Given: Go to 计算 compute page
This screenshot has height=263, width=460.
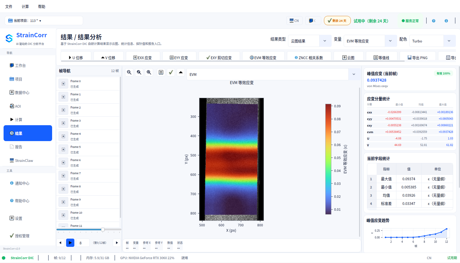Looking at the screenshot, I should click(x=28, y=120).
